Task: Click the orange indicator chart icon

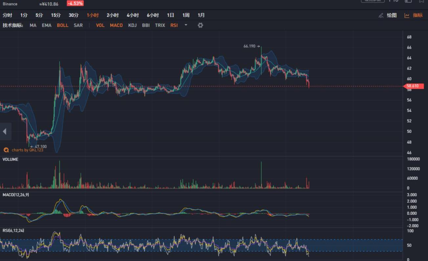Action: [x=407, y=15]
